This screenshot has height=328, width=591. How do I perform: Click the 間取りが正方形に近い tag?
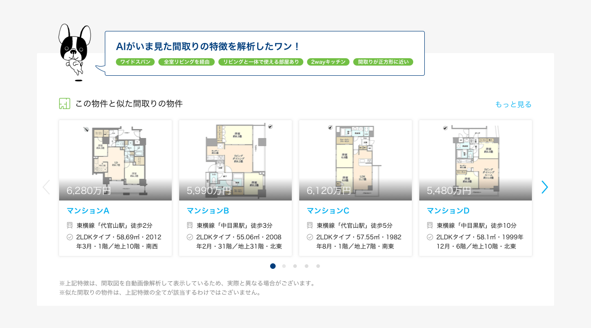tap(383, 62)
